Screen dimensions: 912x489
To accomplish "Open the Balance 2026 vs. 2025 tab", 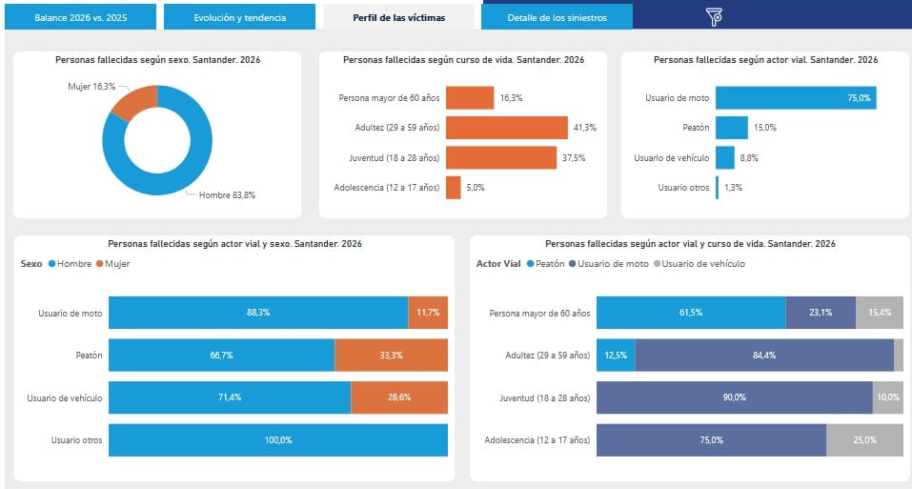I will (81, 17).
